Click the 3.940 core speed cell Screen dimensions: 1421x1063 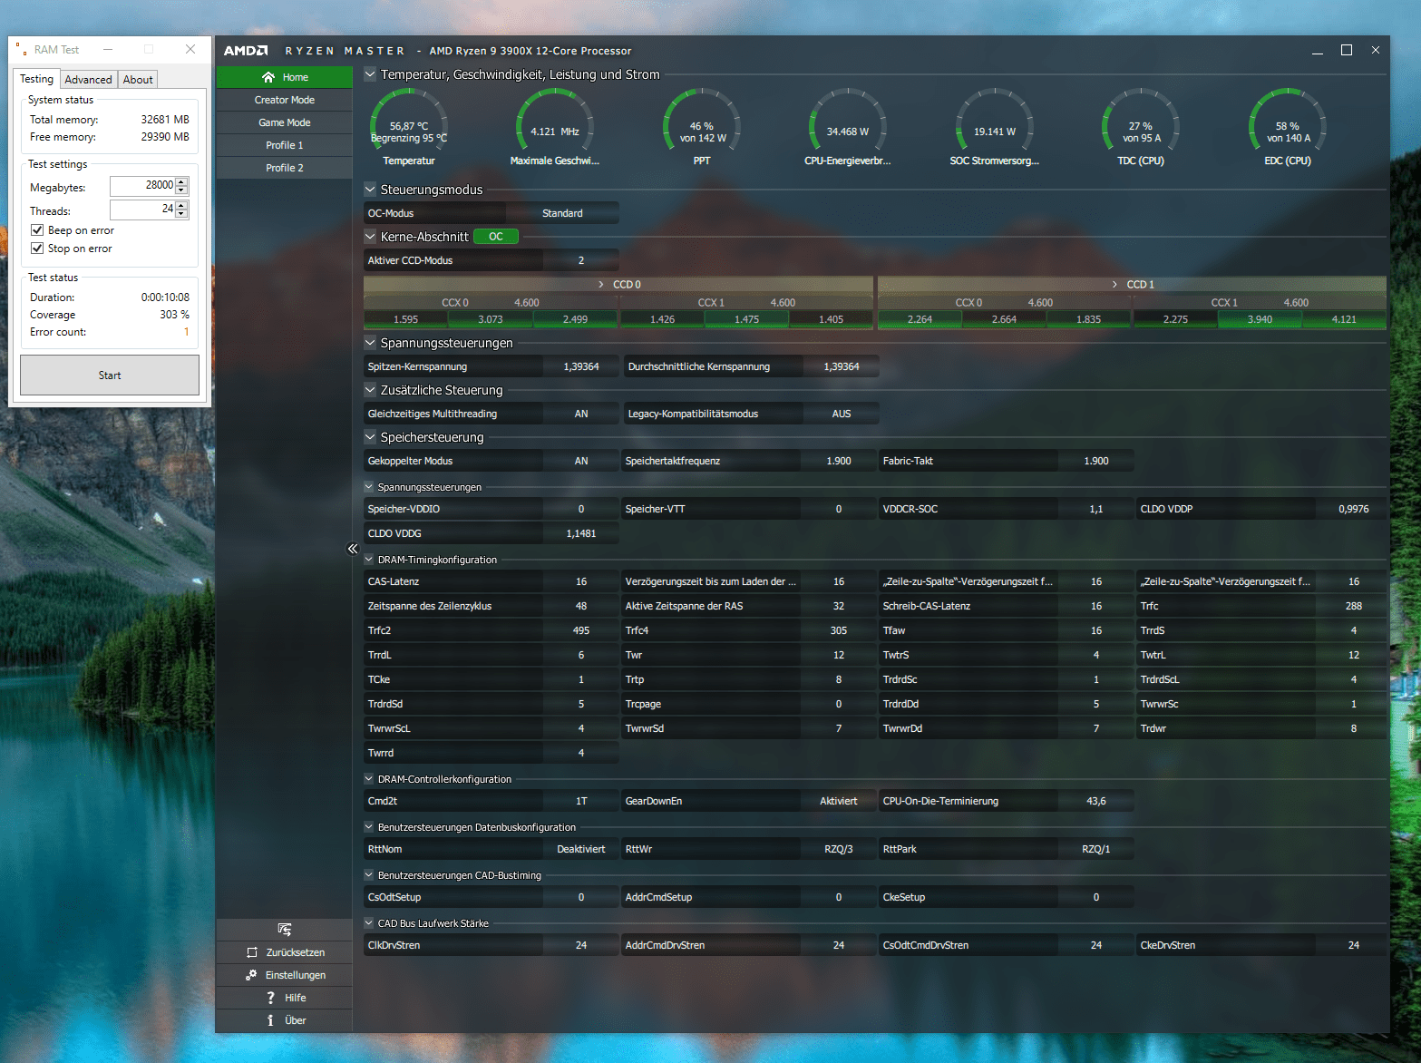pos(1260,319)
